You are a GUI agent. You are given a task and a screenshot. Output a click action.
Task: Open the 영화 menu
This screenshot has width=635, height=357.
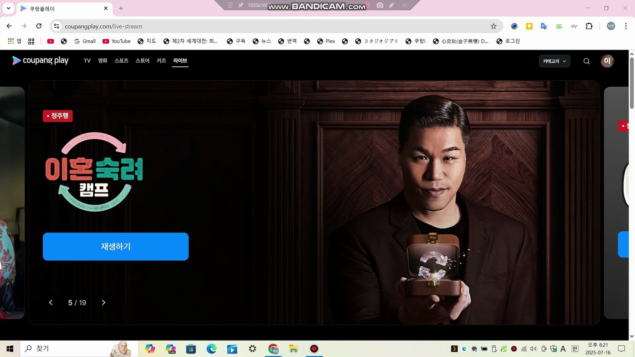click(x=103, y=60)
